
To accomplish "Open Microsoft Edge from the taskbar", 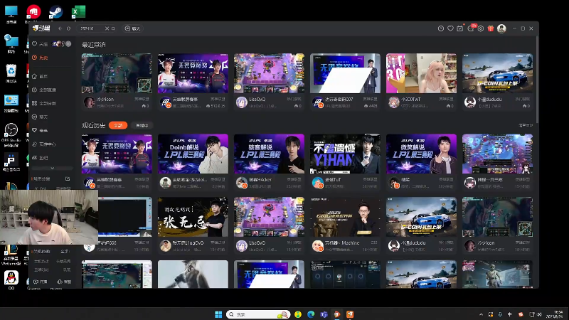I will click(311, 314).
